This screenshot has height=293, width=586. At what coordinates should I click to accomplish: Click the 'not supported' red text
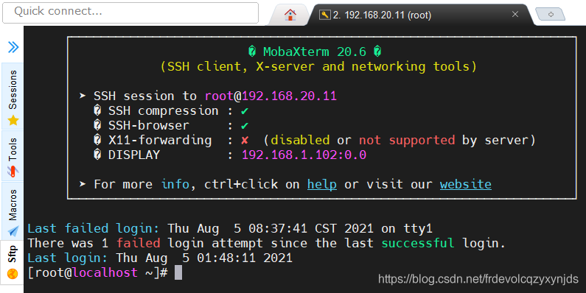pyautogui.click(x=407, y=141)
